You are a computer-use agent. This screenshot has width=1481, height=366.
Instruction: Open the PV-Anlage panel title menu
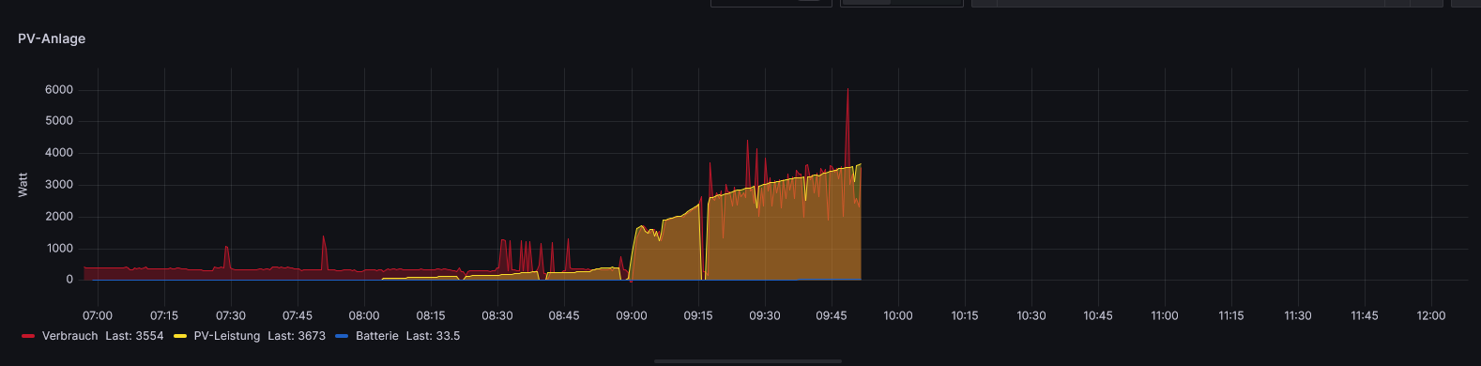(52, 38)
